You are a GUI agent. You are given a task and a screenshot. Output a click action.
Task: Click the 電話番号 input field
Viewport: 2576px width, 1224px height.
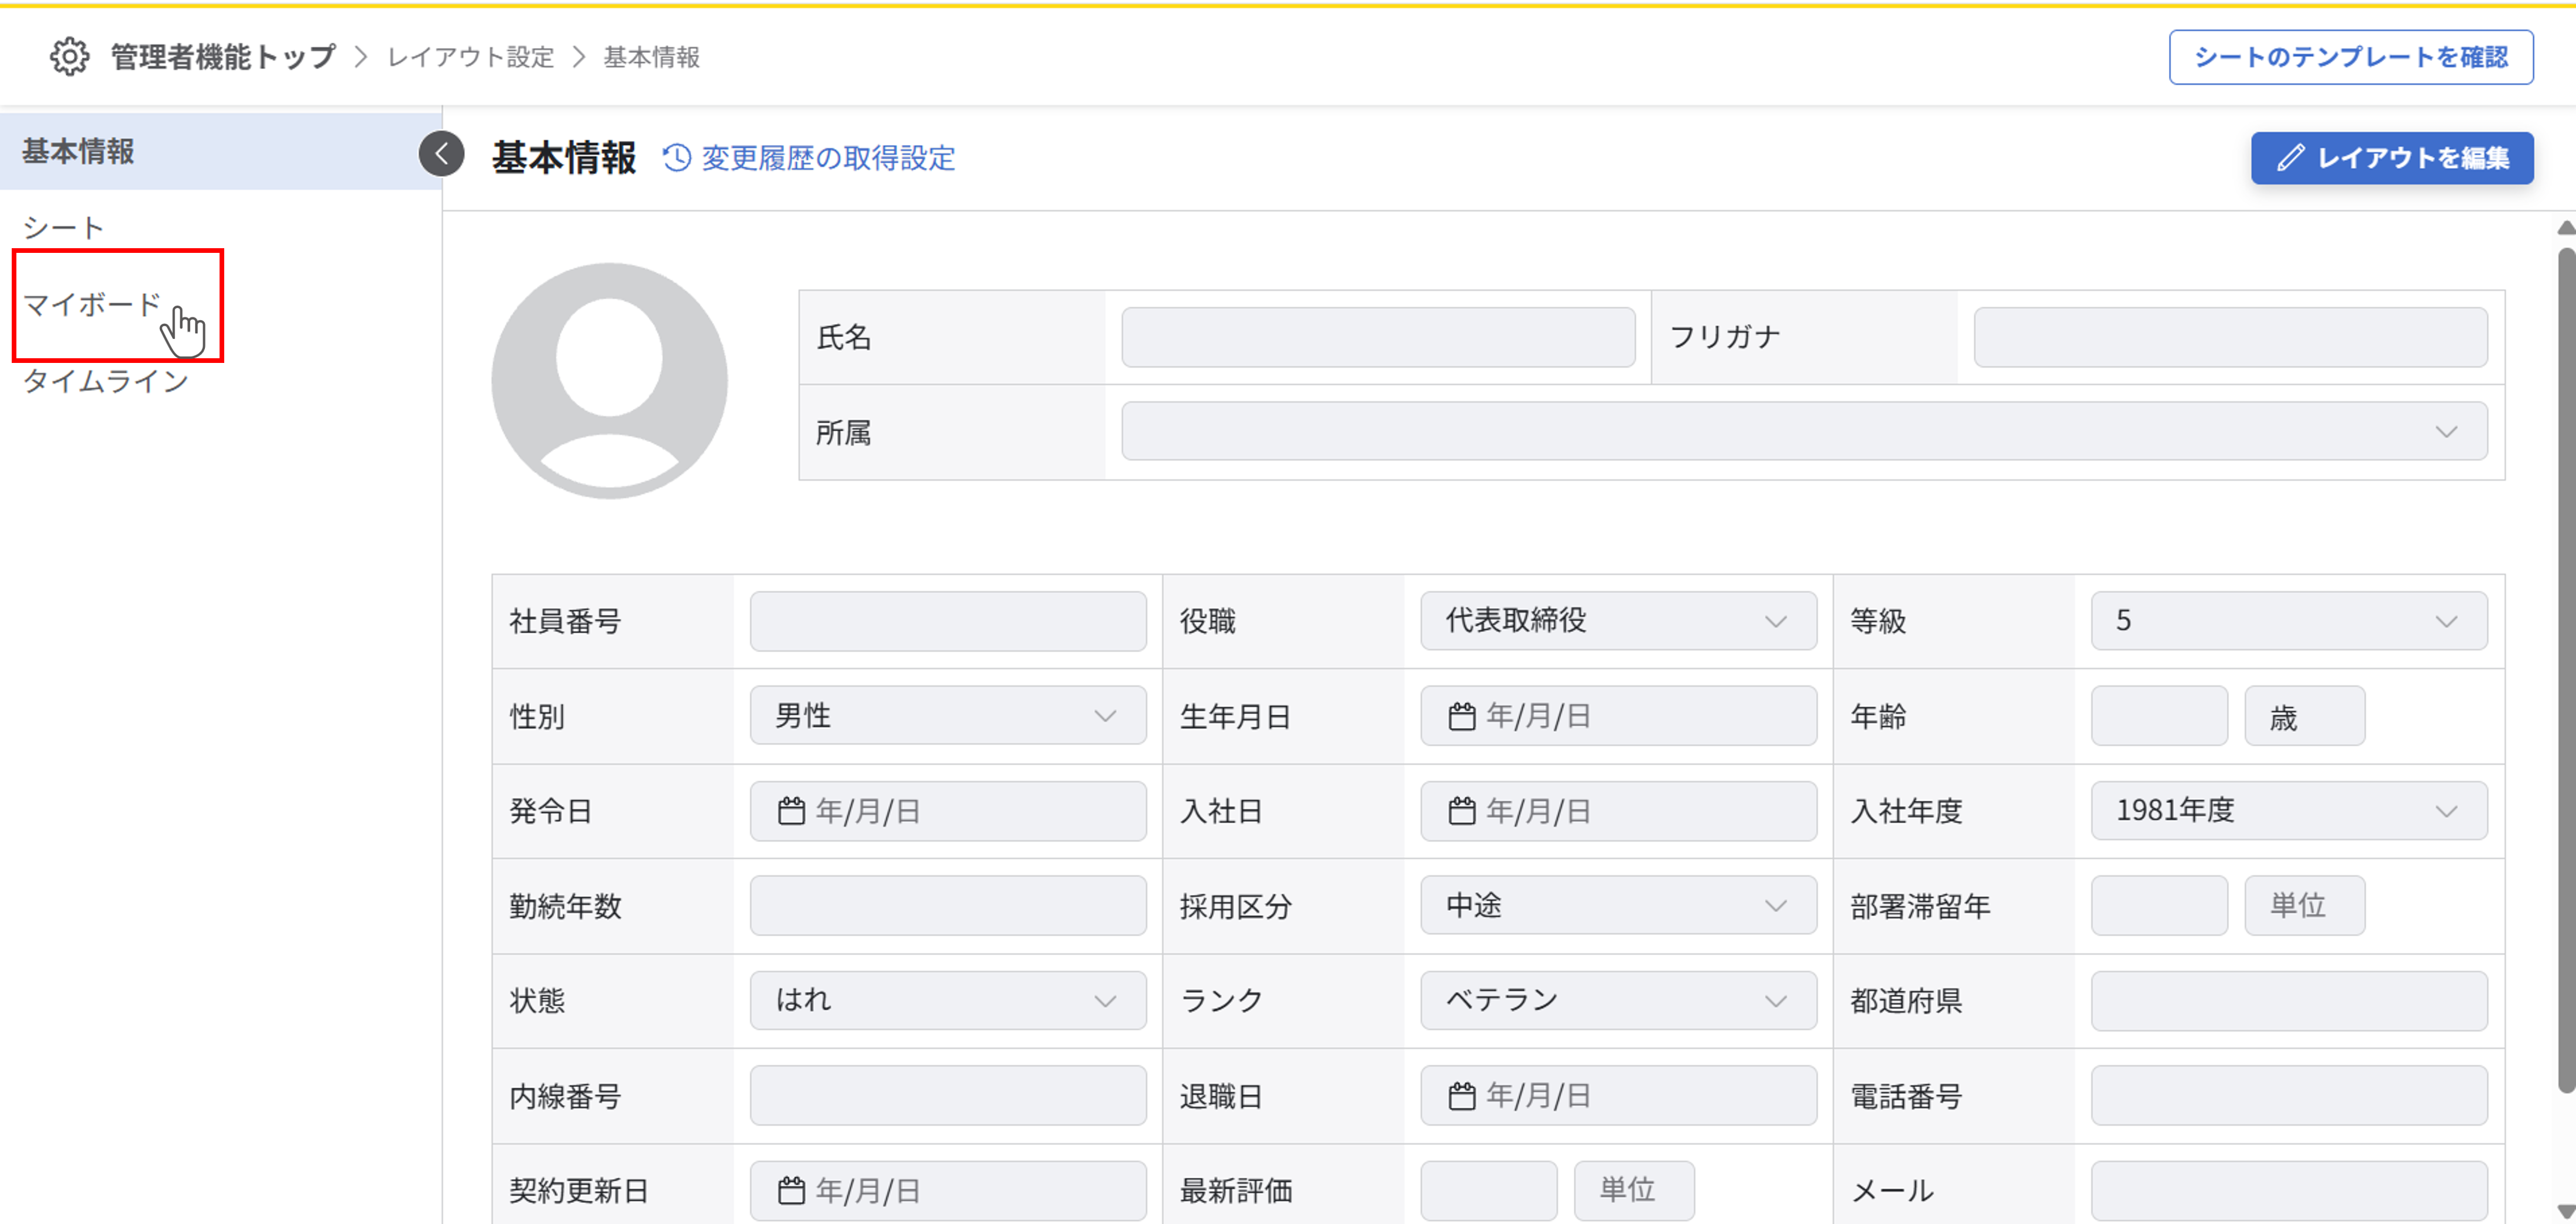tap(2288, 1095)
